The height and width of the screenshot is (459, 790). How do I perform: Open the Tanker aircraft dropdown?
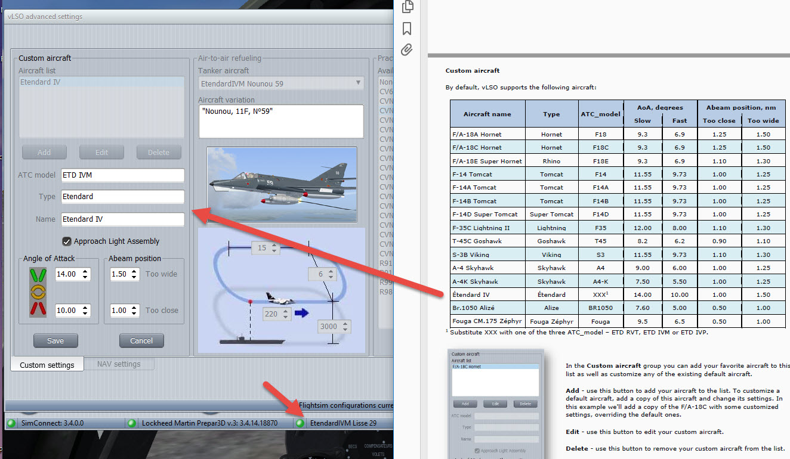coord(280,83)
